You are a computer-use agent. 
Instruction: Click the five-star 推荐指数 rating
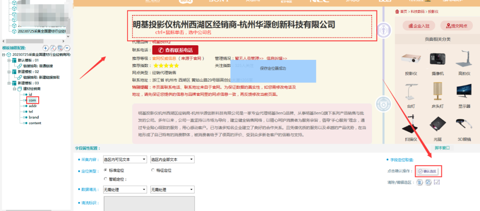[x=166, y=66]
